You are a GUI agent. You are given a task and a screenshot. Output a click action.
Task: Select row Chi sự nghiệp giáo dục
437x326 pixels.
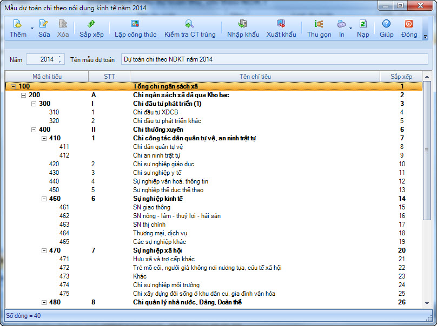[x=214, y=164]
